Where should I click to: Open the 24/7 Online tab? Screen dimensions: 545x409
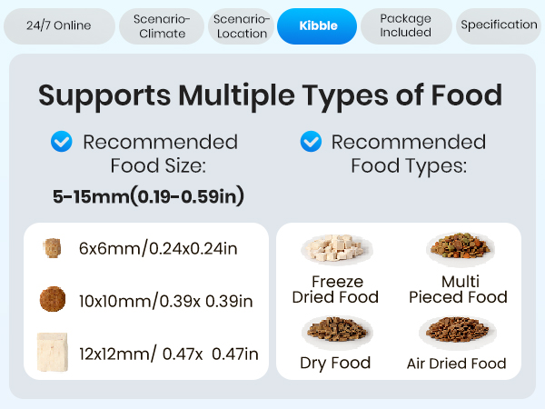click(59, 25)
